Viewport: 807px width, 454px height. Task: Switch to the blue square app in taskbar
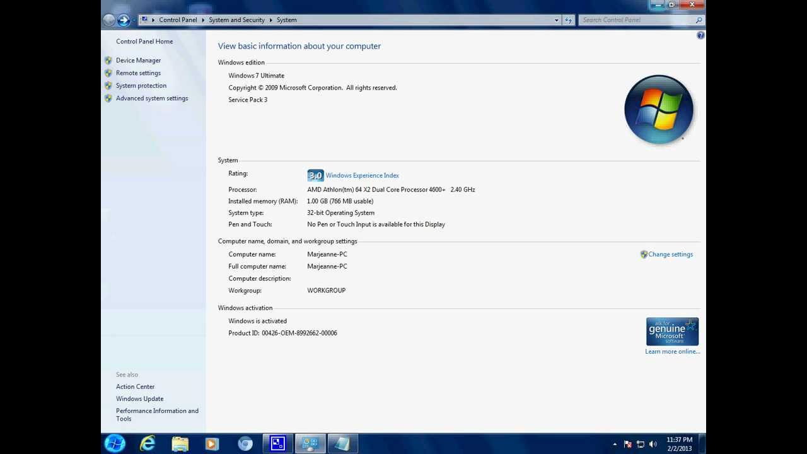point(277,444)
